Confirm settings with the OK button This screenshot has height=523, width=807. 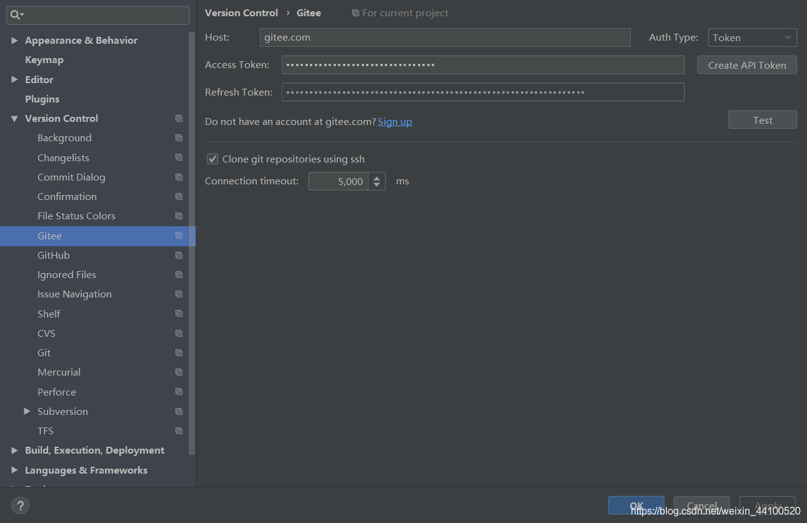click(x=636, y=506)
